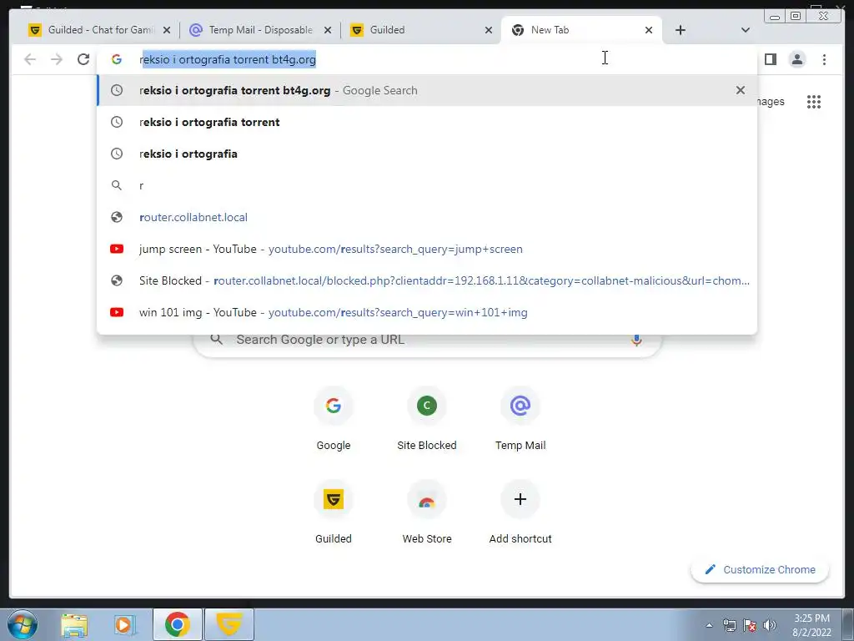854x641 pixels.
Task: Open a new tab with plus button
Action: click(x=681, y=30)
